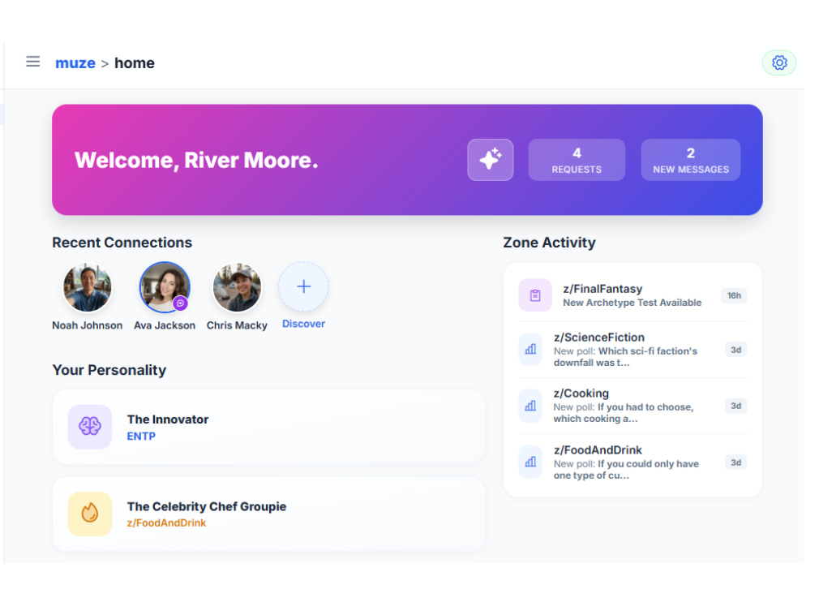819x615 pixels.
Task: Click the poll icon next to z/FoodAndDrink
Action: click(x=530, y=462)
